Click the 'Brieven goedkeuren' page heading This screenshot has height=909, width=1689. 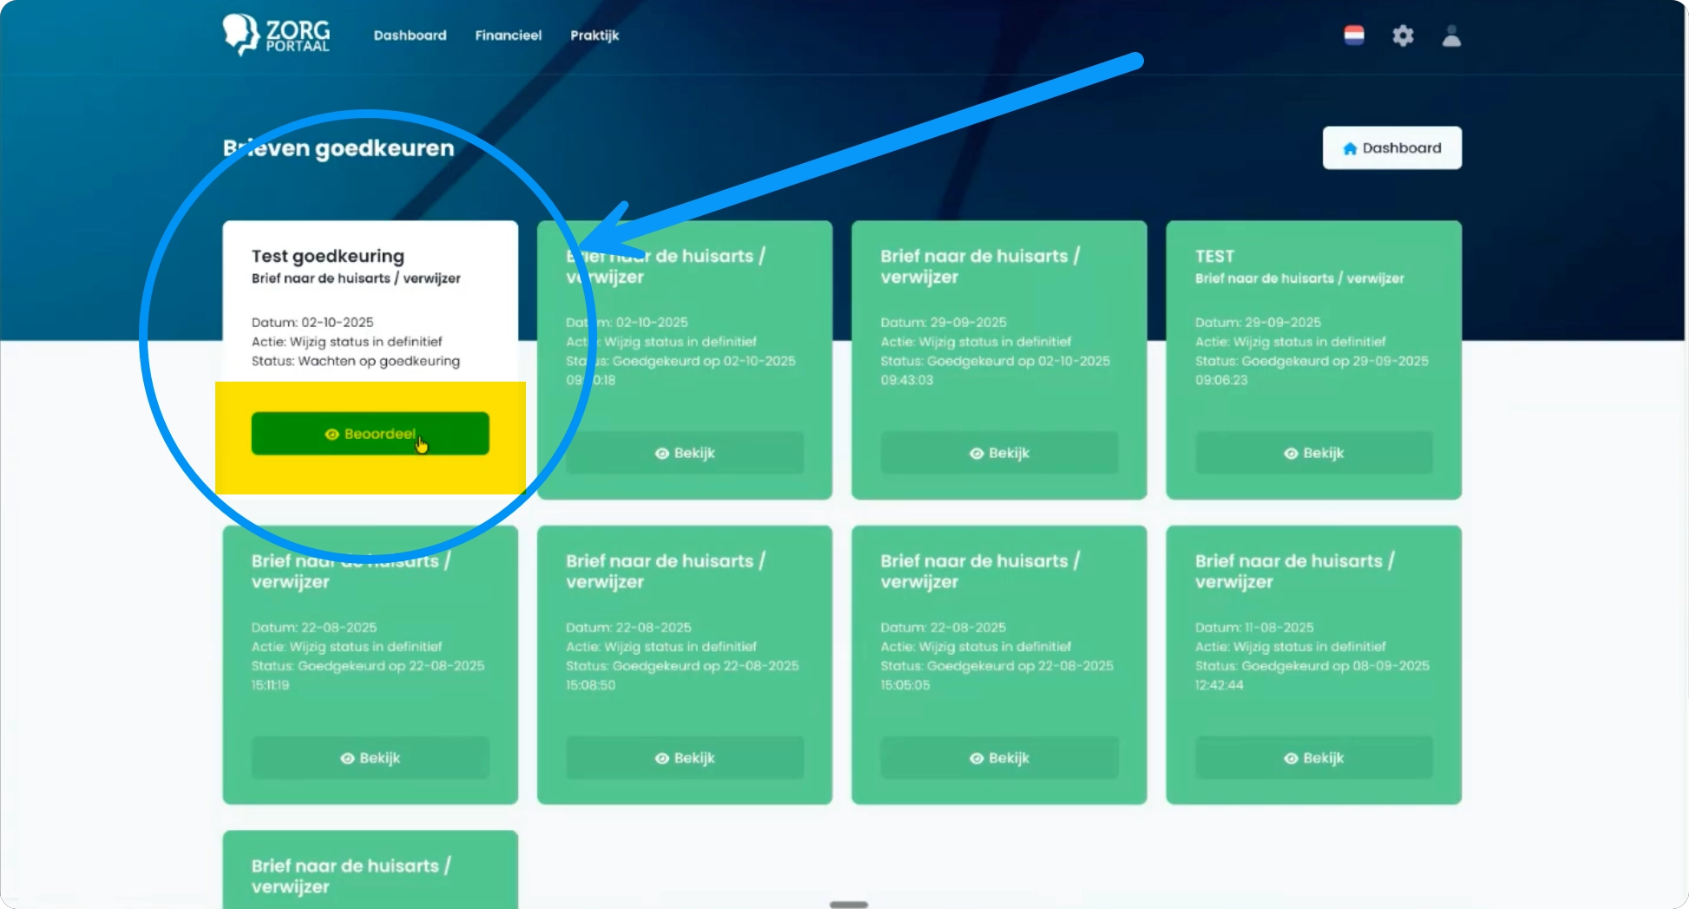pyautogui.click(x=338, y=148)
